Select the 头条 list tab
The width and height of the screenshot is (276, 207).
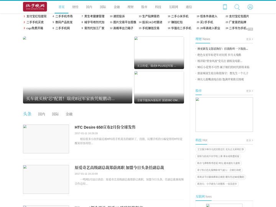coord(27,114)
